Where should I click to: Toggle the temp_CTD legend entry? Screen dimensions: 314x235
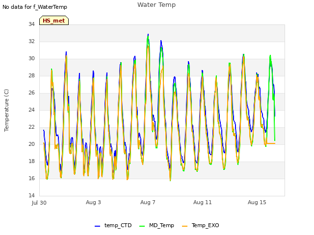113,225
